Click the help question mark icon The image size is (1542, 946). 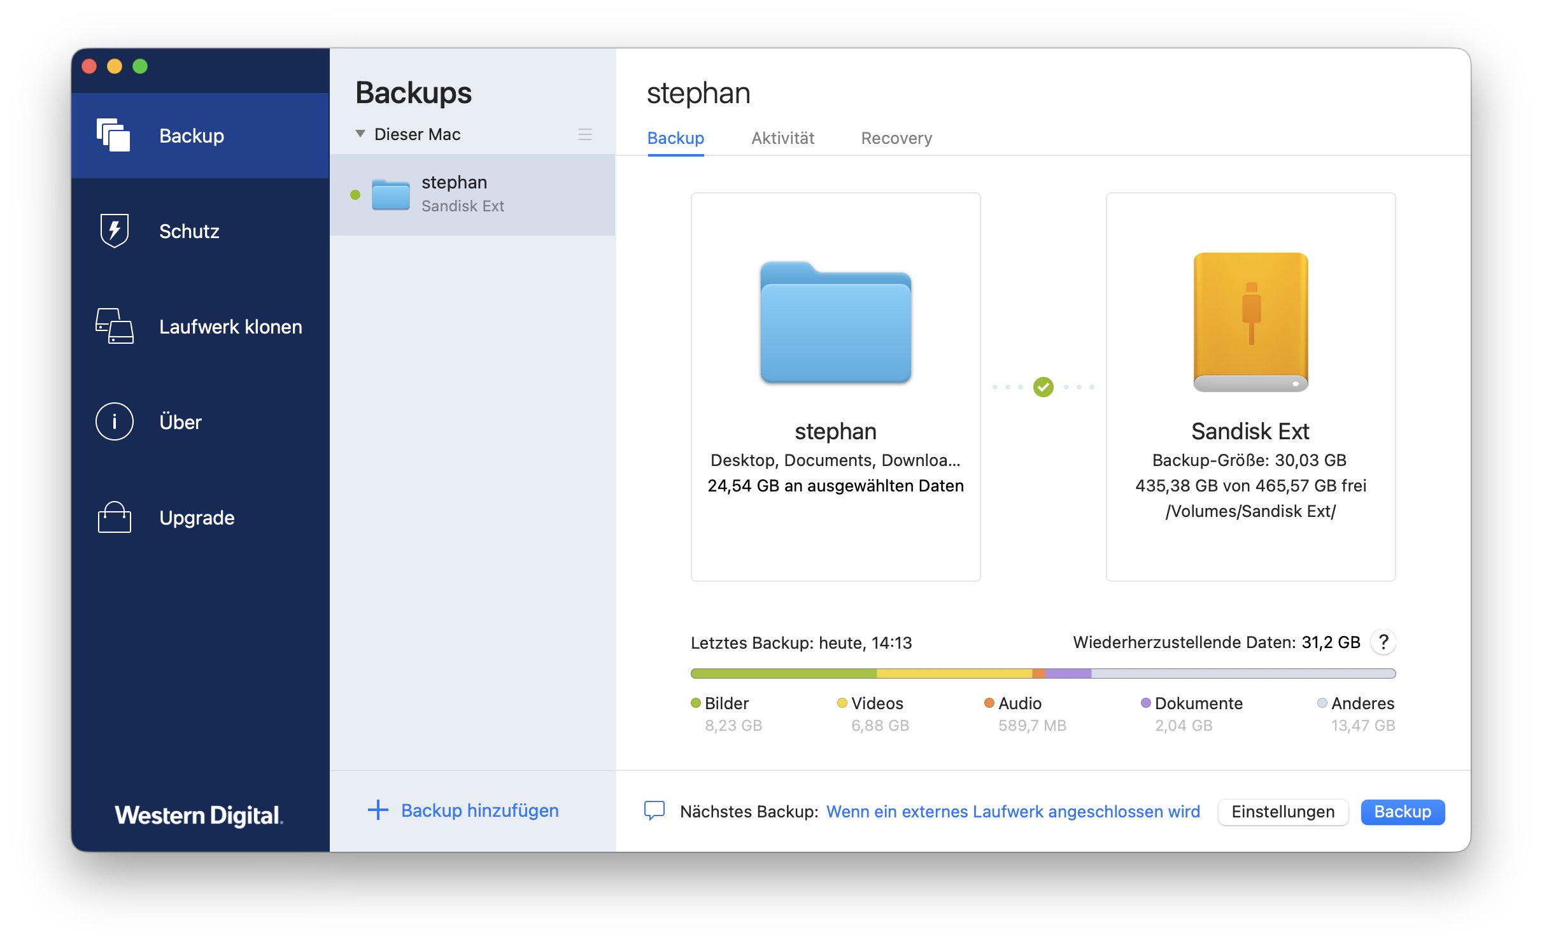pos(1383,642)
